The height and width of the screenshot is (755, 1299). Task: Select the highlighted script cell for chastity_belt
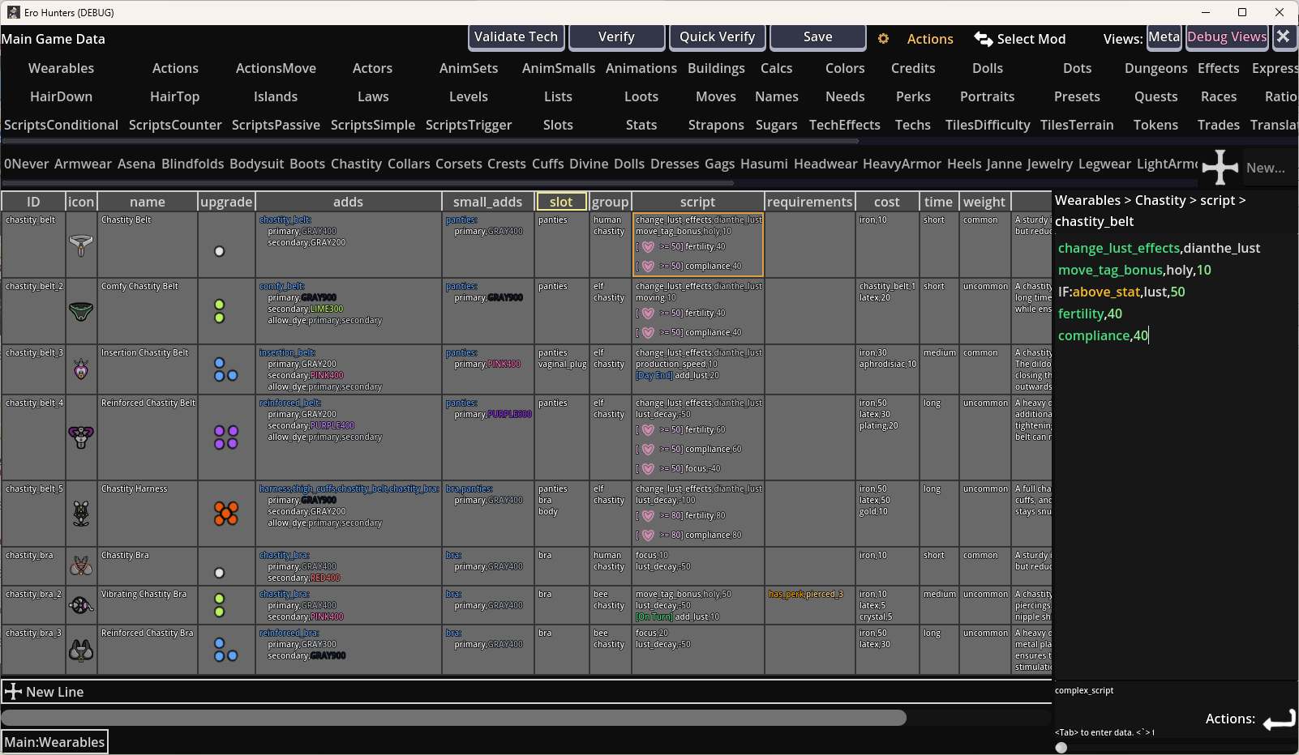(698, 245)
